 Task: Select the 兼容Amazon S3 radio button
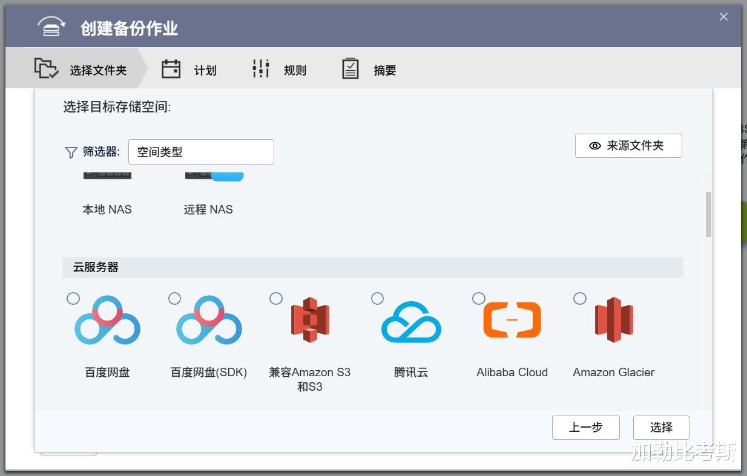click(275, 298)
